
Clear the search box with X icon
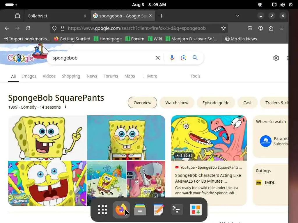click(157, 58)
